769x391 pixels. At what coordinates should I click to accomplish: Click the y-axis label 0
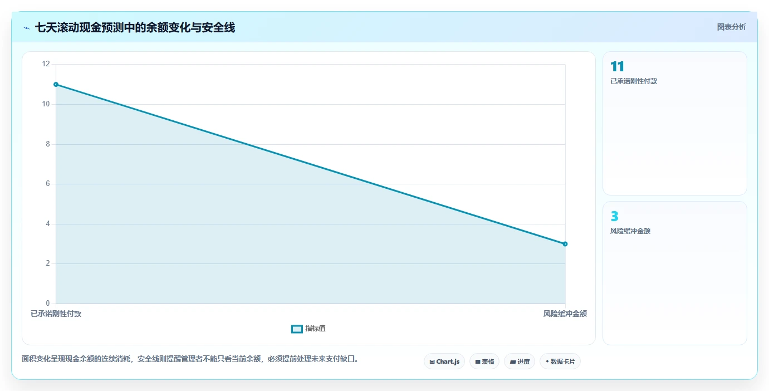(x=48, y=304)
